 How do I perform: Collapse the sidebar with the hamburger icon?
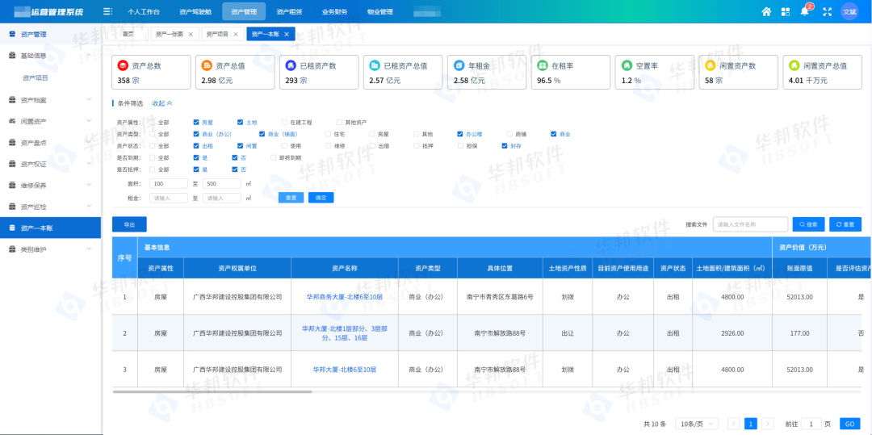click(x=108, y=11)
